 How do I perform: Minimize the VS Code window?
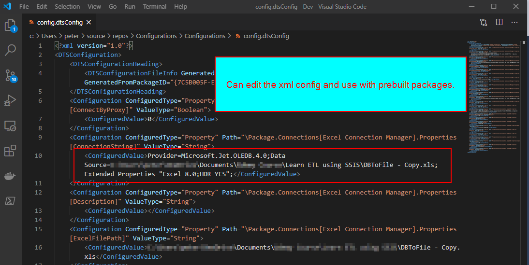pos(471,6)
